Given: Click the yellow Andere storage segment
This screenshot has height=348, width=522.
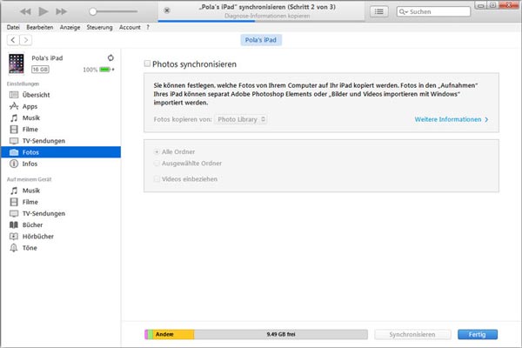Looking at the screenshot, I should tap(173, 334).
